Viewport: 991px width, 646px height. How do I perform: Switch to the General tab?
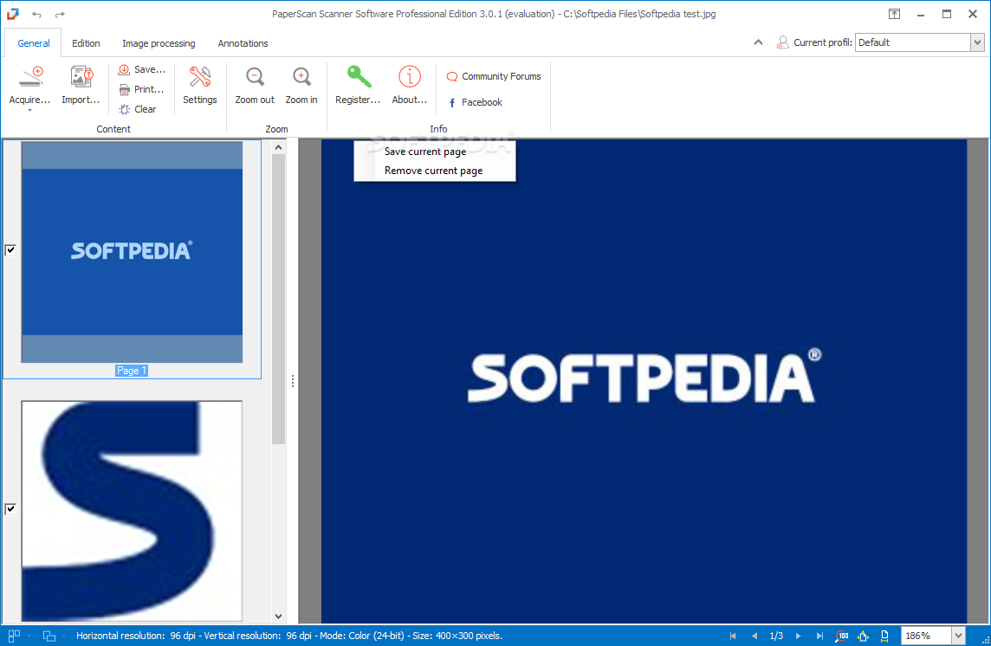34,43
